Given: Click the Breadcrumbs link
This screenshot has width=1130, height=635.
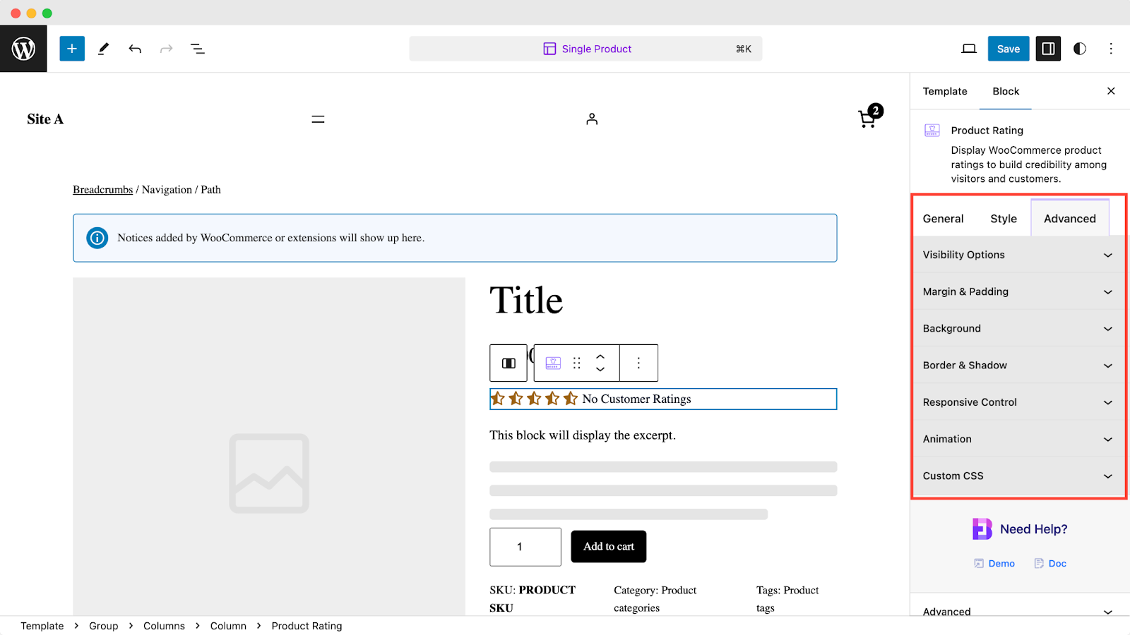Looking at the screenshot, I should [x=102, y=190].
